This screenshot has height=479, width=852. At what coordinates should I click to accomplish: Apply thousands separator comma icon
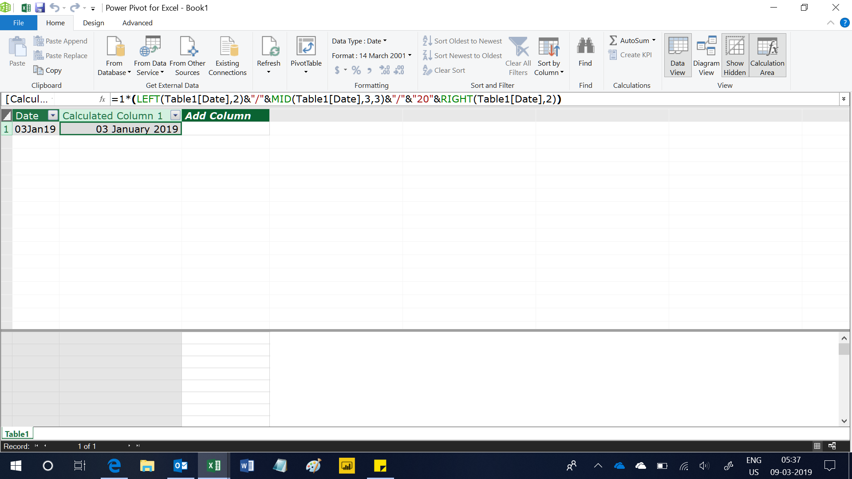369,70
